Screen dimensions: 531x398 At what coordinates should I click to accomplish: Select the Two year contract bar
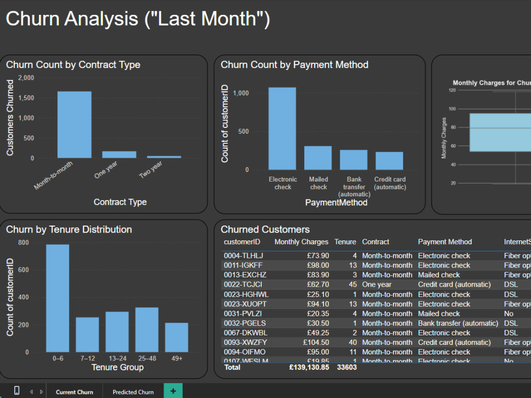pyautogui.click(x=165, y=157)
